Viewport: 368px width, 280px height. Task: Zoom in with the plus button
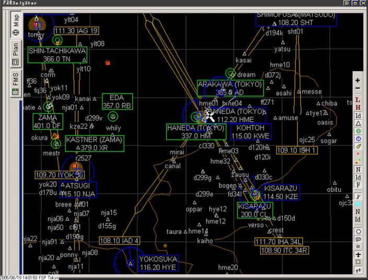pos(358,80)
